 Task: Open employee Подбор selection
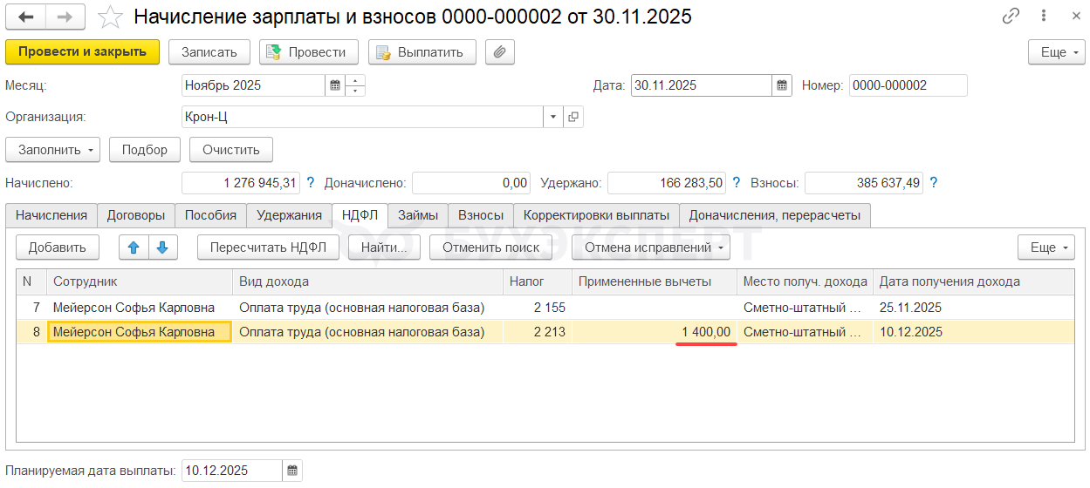145,150
